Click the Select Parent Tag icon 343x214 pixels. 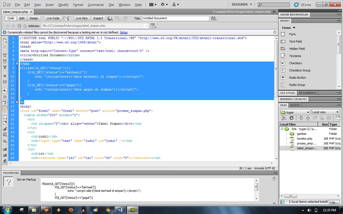pos(5,76)
